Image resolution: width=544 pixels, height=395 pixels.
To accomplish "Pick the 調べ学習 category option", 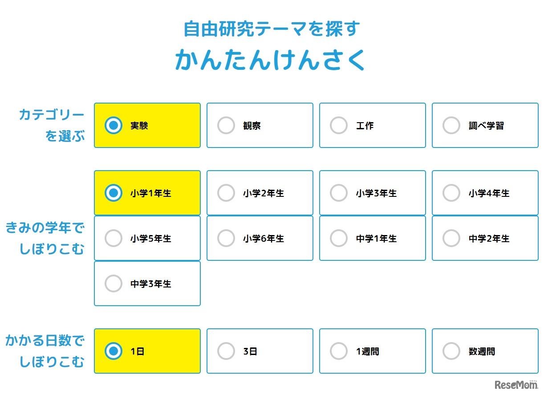I will coord(451,126).
